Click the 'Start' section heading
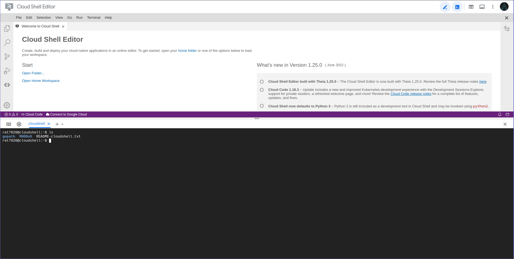Screen dimensions: 514x259 pos(27,65)
